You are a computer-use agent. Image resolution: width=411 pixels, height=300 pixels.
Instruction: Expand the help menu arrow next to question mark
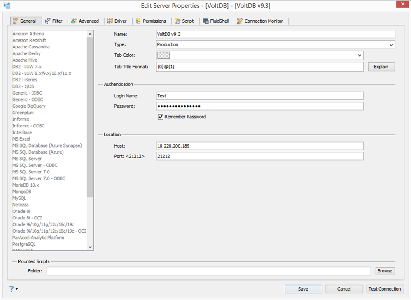pyautogui.click(x=17, y=289)
